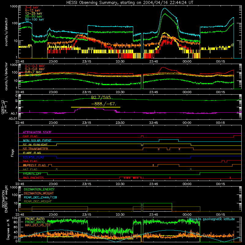Click the 23:45 tick label under Flags panel

tap(154, 184)
